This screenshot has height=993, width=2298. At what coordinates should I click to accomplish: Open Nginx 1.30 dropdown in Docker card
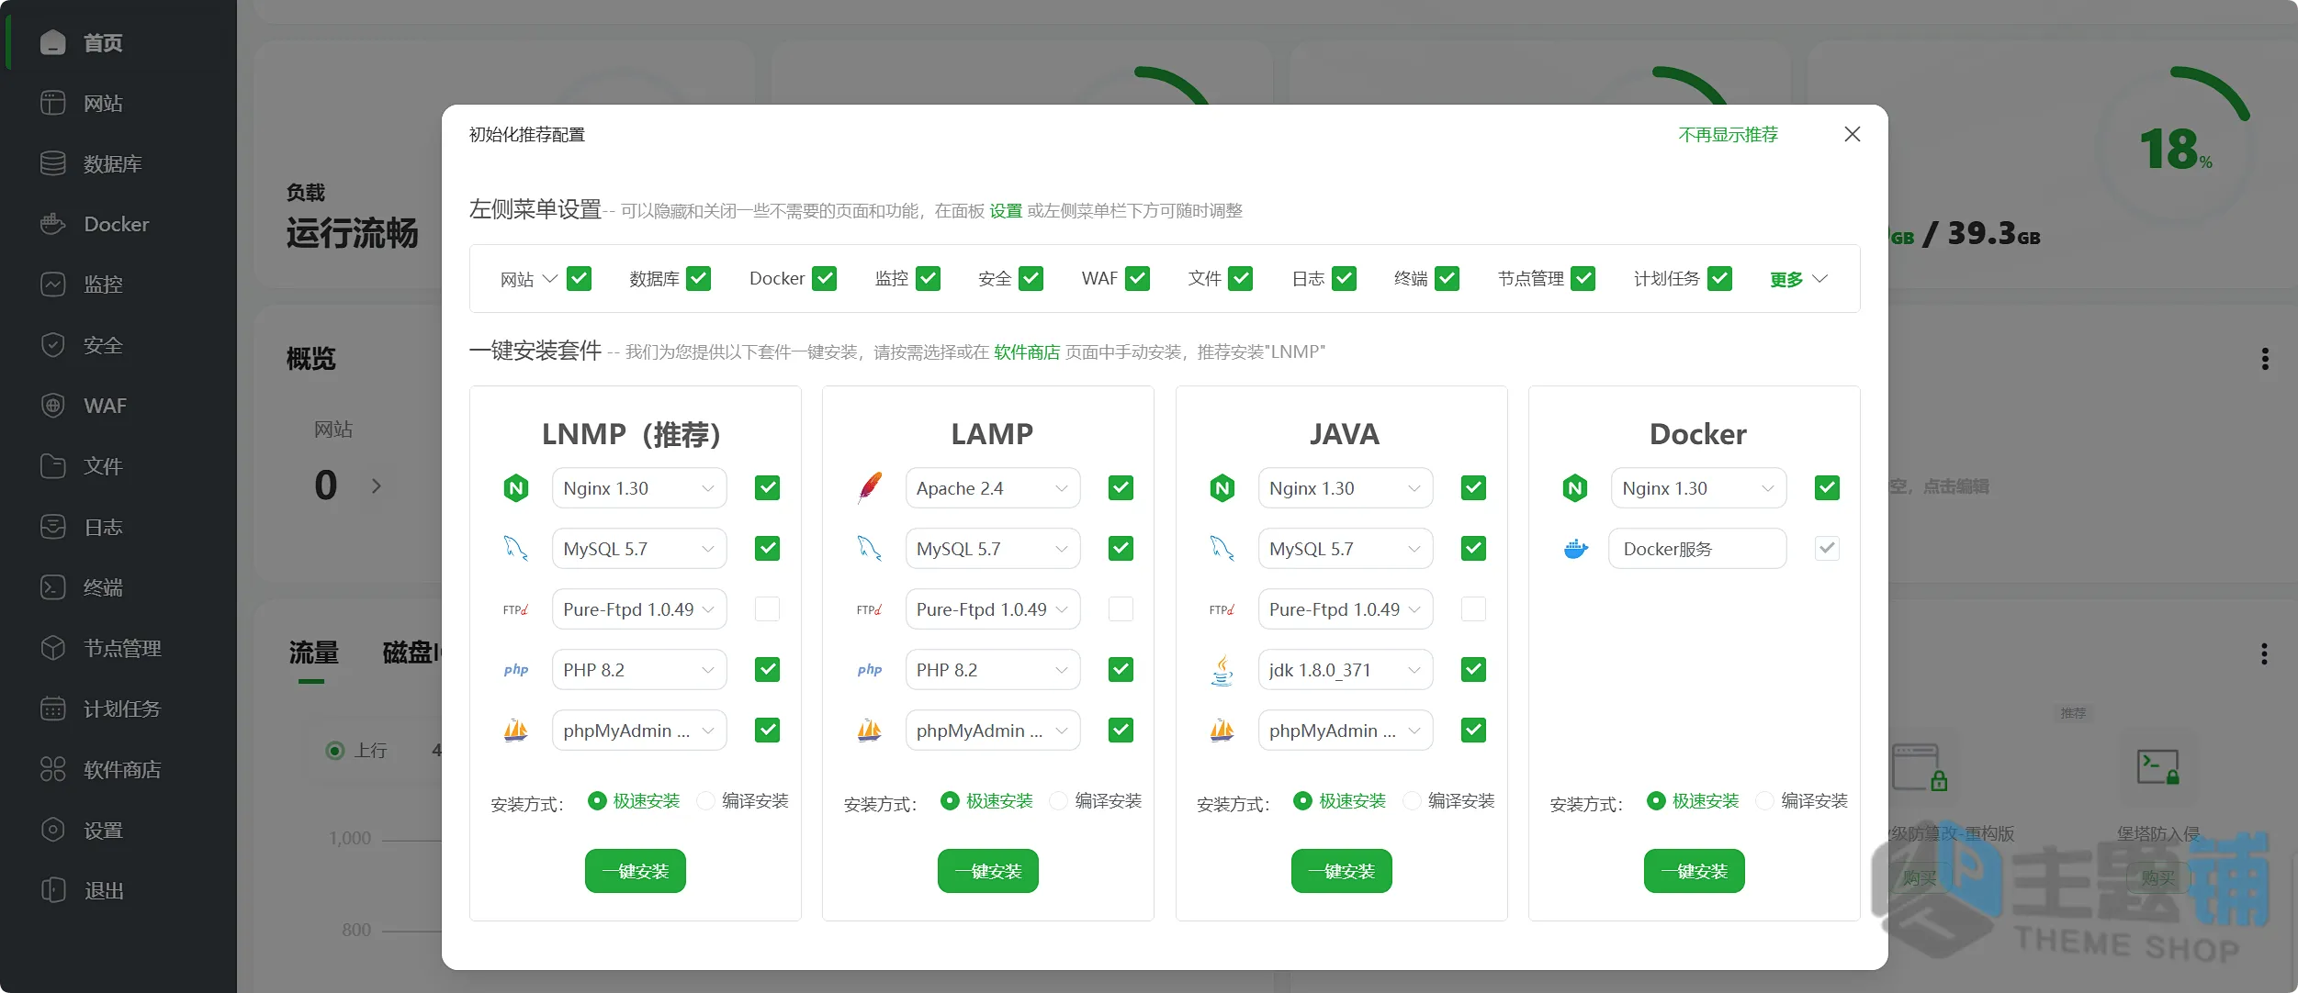coord(1698,488)
